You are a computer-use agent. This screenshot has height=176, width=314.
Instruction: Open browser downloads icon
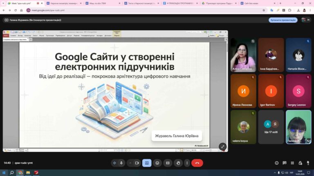tap(298, 10)
